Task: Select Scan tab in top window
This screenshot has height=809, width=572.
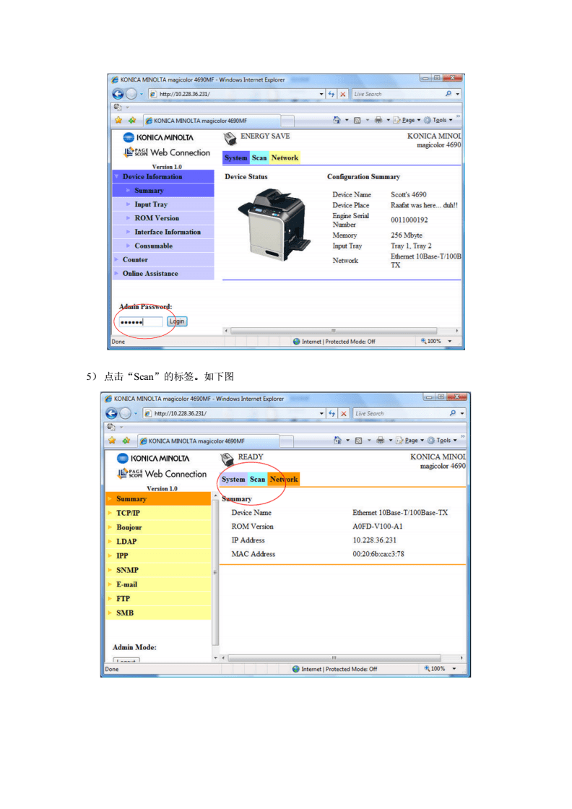Action: [x=259, y=158]
